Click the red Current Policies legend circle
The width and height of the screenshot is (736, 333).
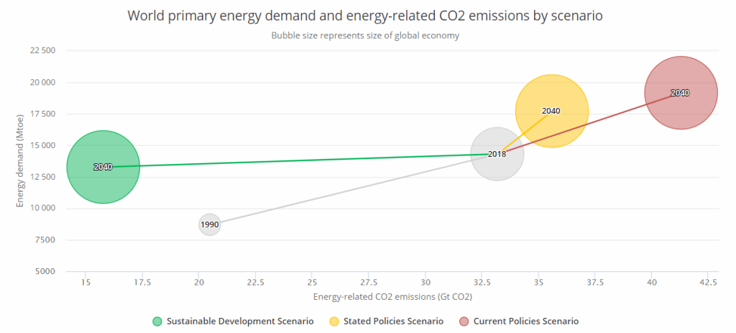[464, 321]
